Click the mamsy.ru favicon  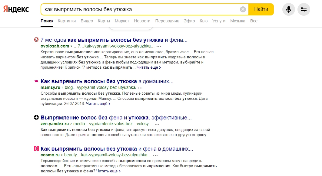tap(36, 81)
